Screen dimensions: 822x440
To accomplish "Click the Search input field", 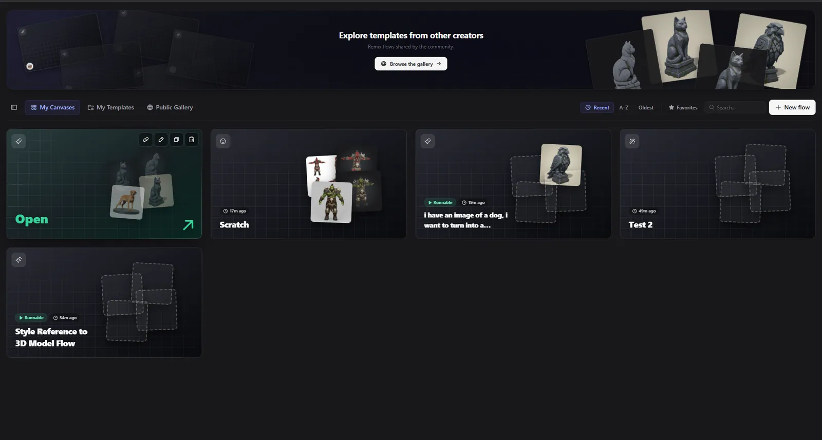I will pos(735,107).
